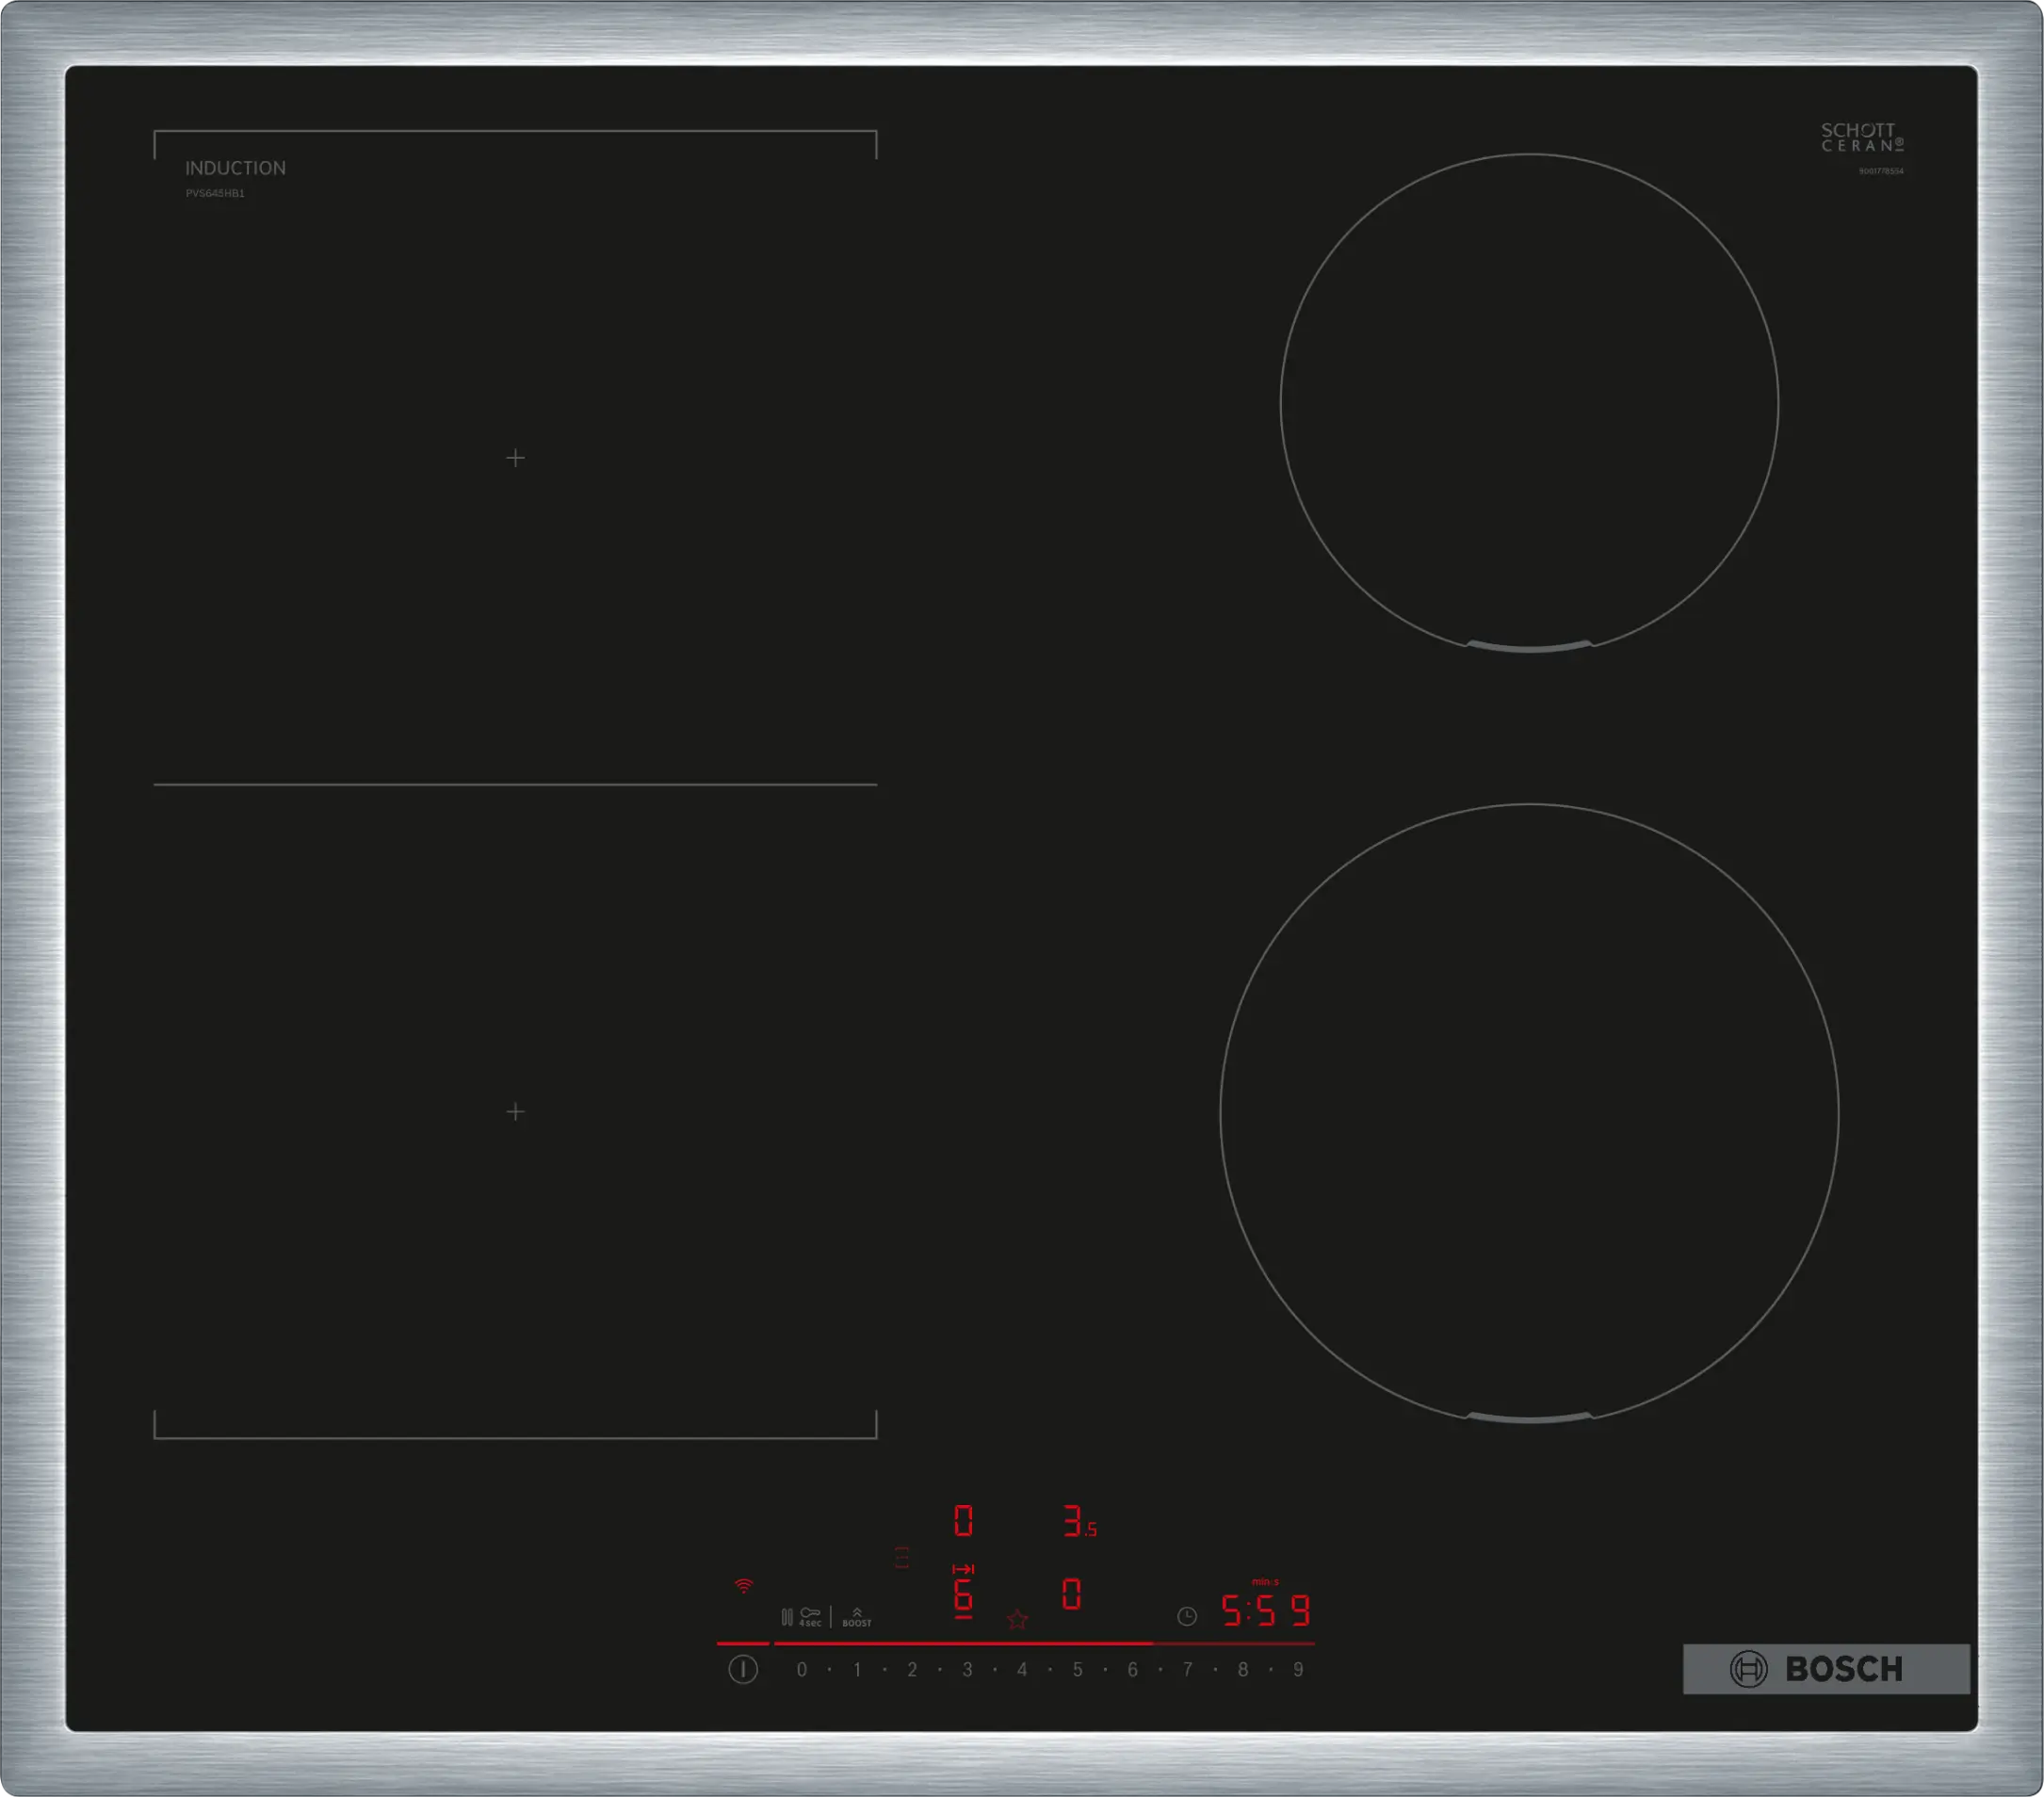The width and height of the screenshot is (2044, 1797).
Task: Activate the rear-left cooking zone plus mark
Action: coord(516,458)
